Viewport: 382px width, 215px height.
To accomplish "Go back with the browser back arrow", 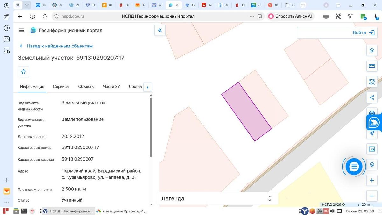I will pos(20,16).
